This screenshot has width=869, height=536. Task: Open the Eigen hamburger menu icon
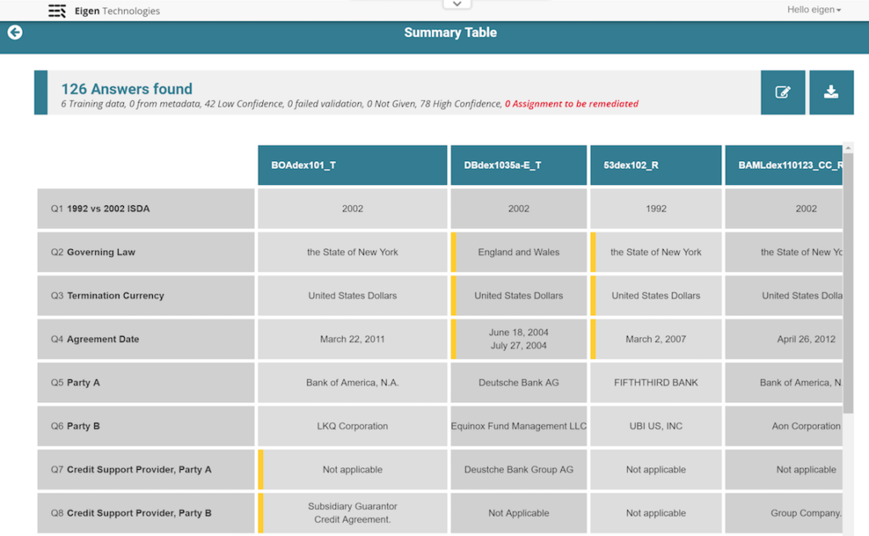point(57,11)
